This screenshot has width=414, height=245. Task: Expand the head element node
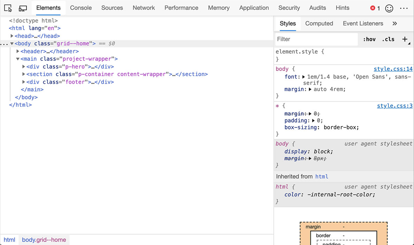tap(12, 36)
